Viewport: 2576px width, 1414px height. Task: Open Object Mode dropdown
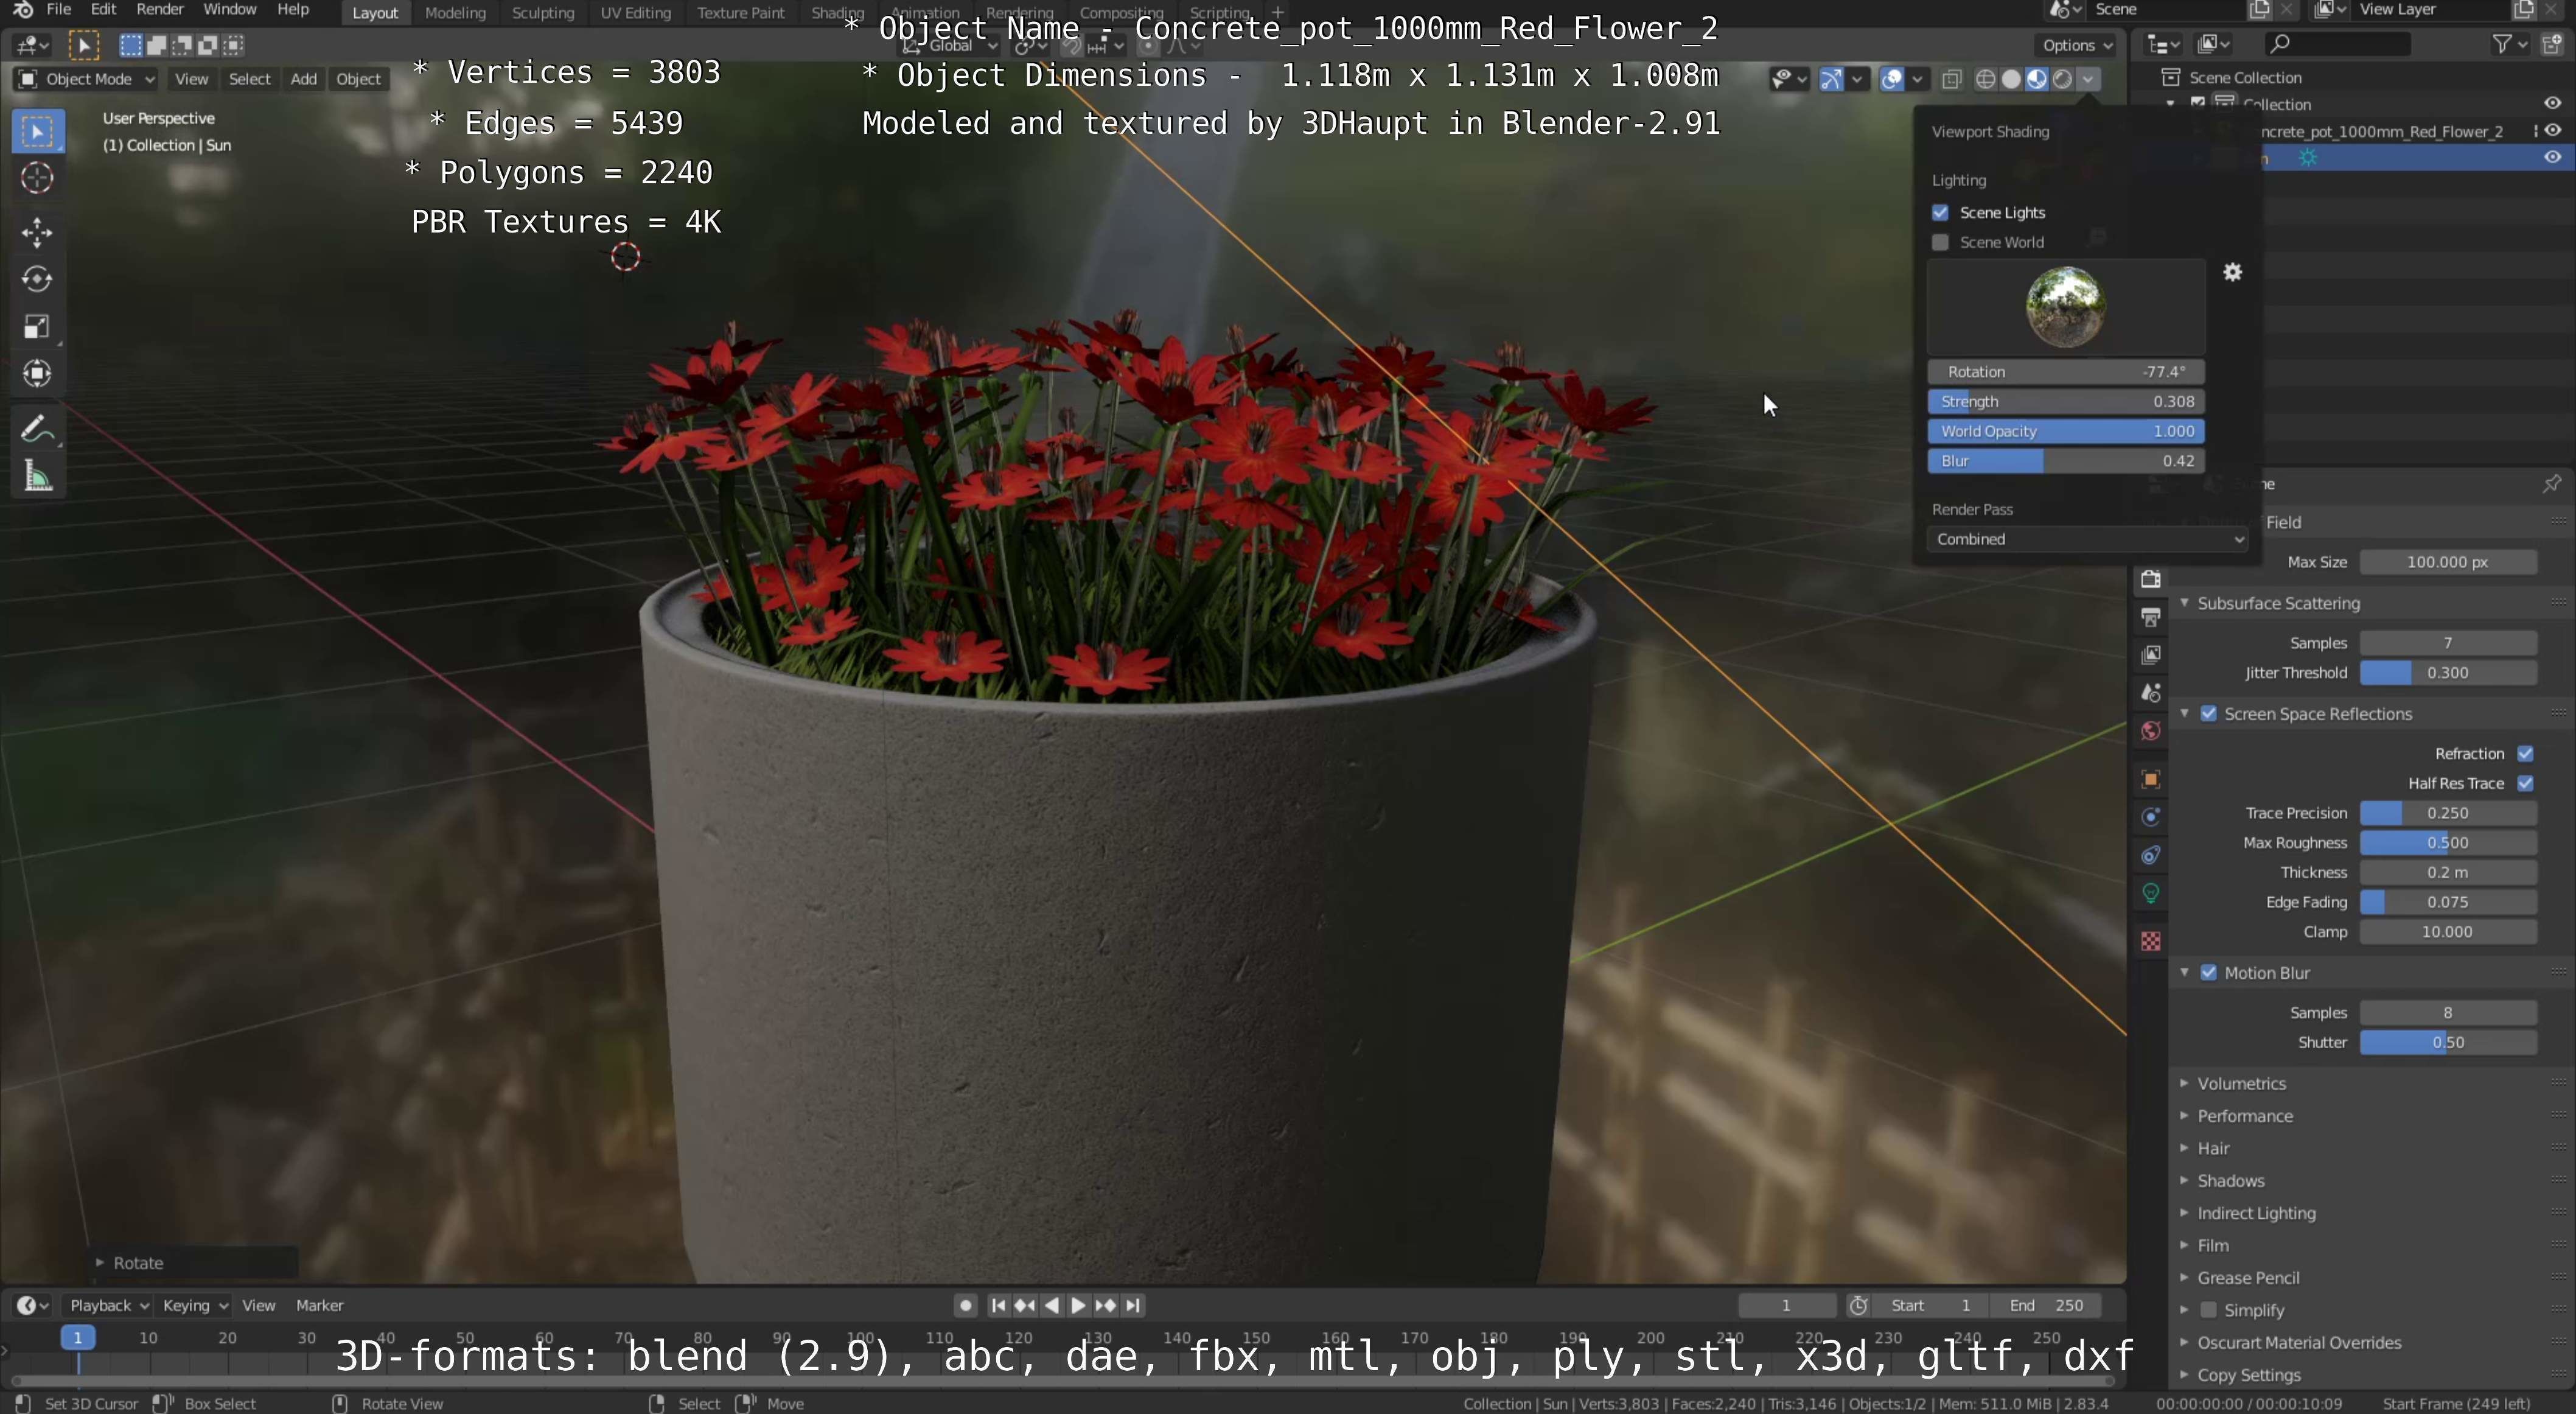(87, 79)
